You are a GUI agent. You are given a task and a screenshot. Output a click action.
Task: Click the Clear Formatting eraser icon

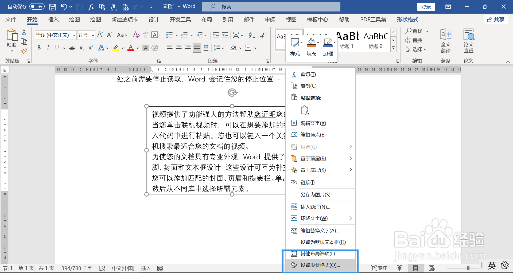coord(136,35)
